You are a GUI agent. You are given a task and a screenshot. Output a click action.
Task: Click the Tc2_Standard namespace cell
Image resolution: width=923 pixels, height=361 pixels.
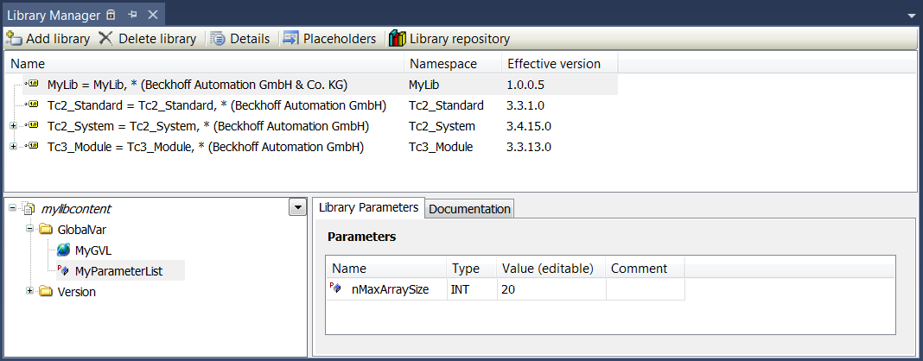point(446,106)
